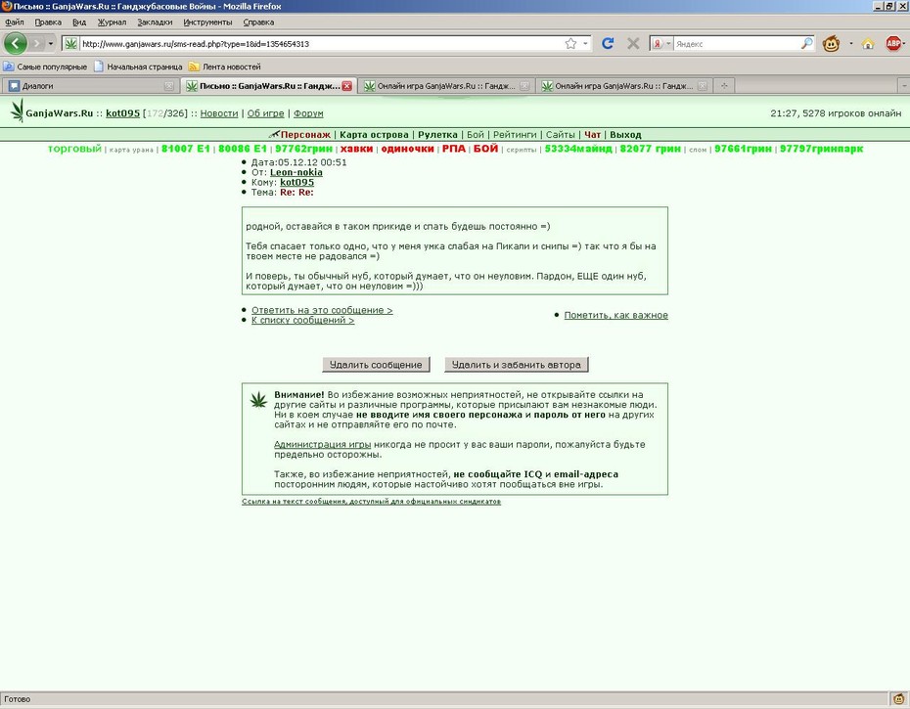Open Самые популярные bookmarks folder
The width and height of the screenshot is (910, 709).
point(46,66)
